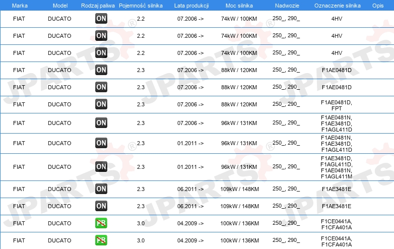Select DUCATO in the F1AGL411M row
The height and width of the screenshot is (249, 394).
(59, 167)
